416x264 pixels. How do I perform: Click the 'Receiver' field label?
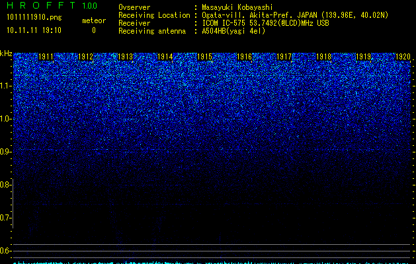pos(134,23)
